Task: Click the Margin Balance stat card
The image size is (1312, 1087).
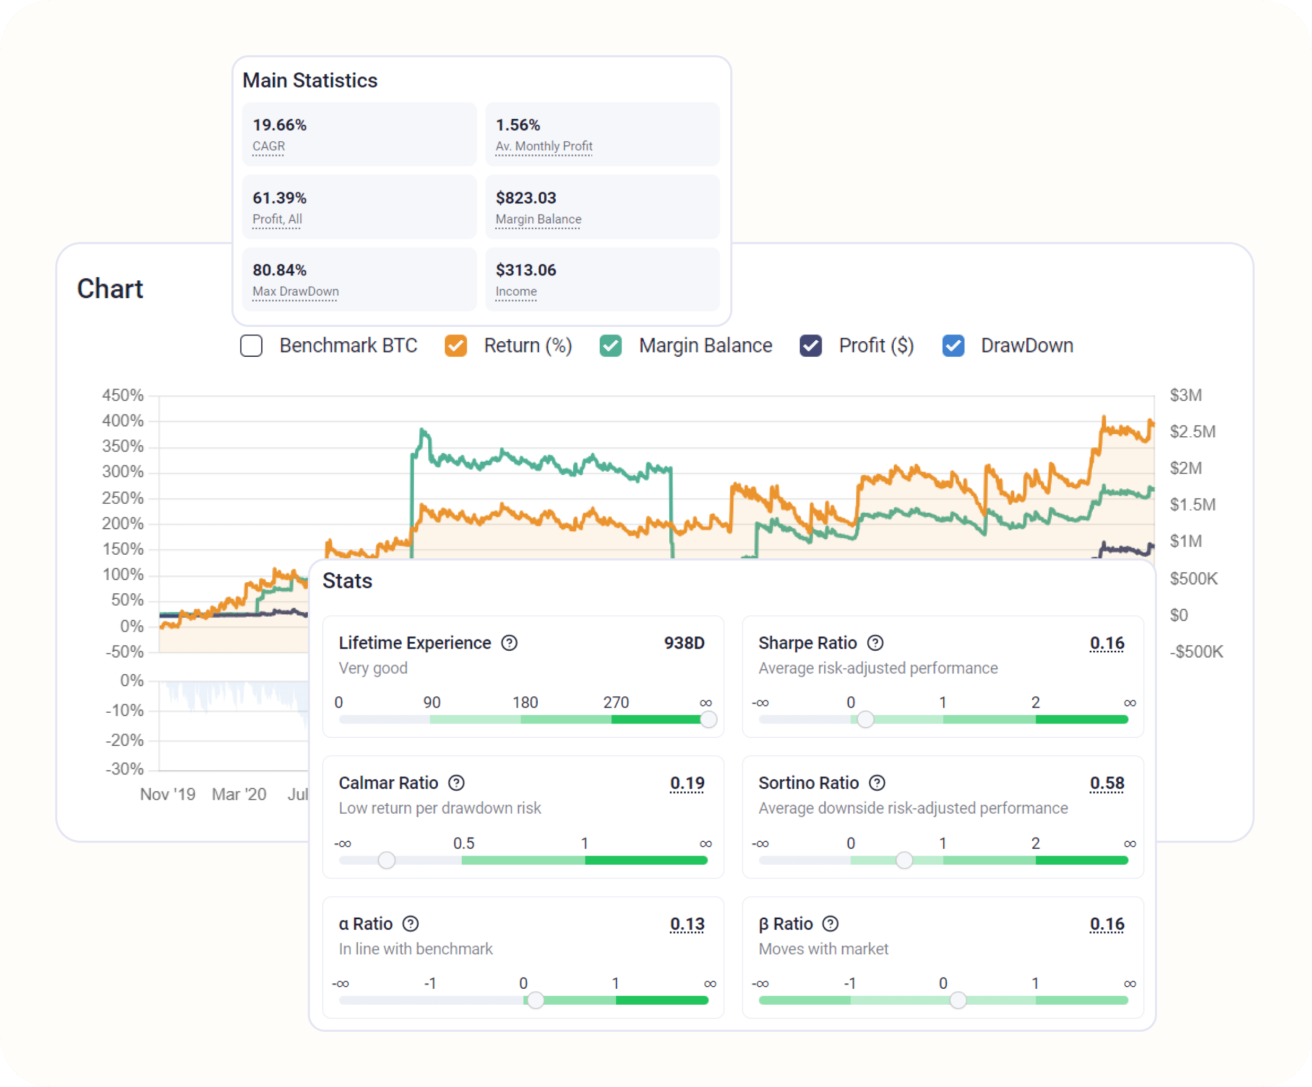Action: (x=602, y=207)
